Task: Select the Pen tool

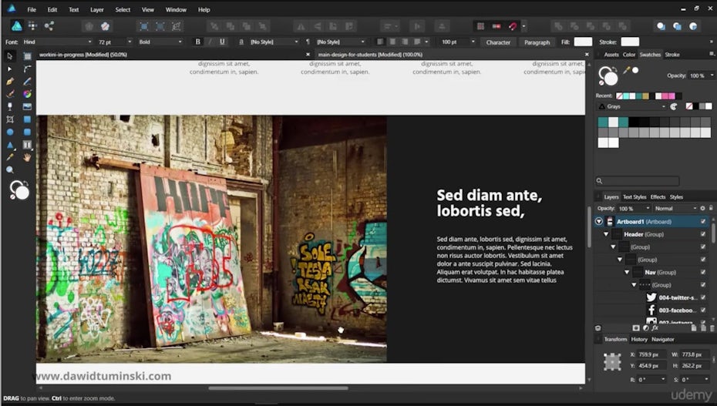Action: click(x=10, y=82)
